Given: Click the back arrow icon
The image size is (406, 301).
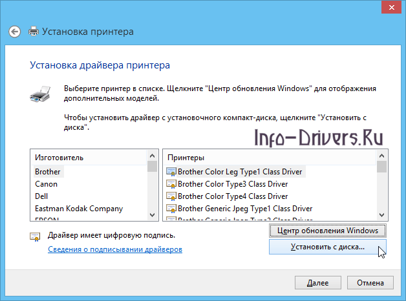Looking at the screenshot, I should pyautogui.click(x=15, y=31).
